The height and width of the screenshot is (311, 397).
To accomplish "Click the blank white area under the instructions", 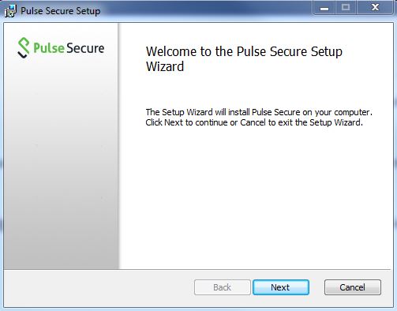I will point(255,197).
